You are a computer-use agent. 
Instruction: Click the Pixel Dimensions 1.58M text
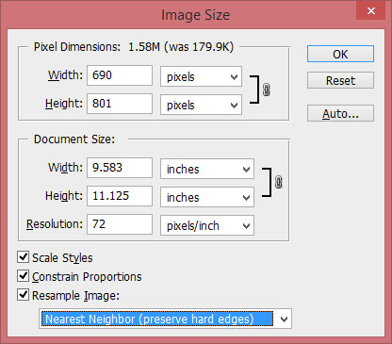(x=134, y=47)
